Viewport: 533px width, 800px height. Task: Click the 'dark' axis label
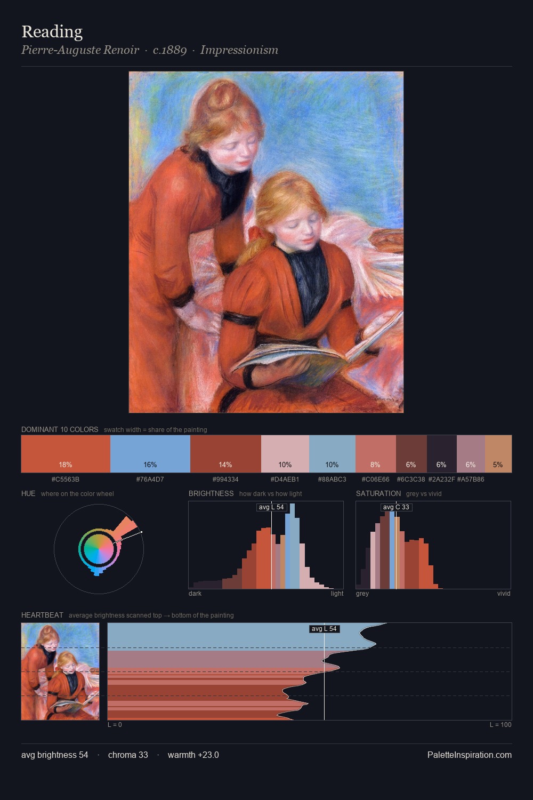(195, 594)
